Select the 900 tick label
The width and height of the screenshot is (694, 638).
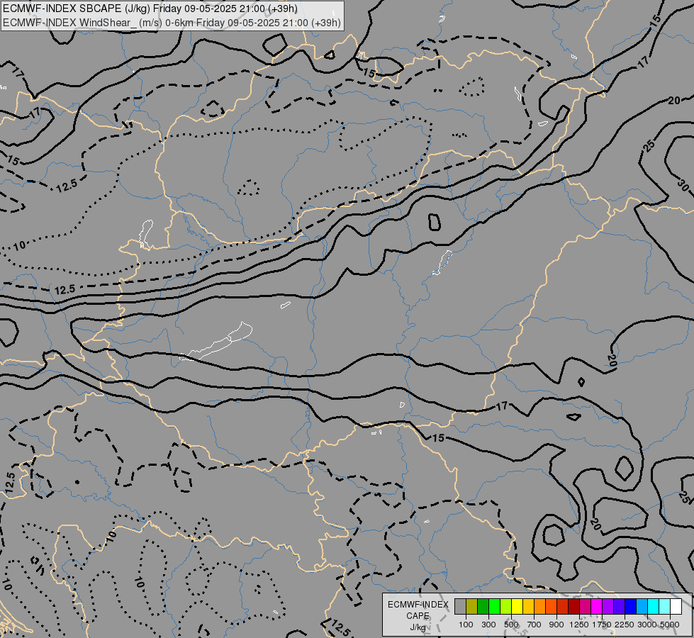coord(556,625)
